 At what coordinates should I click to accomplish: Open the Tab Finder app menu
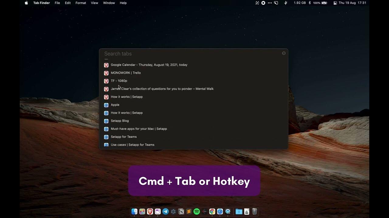point(42,3)
